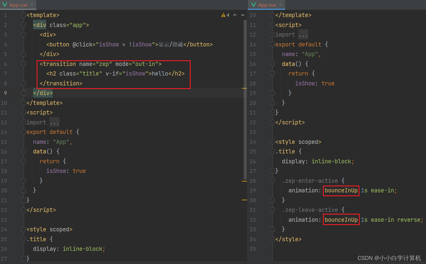
Task: Open the 4 warnings inspection indicator
Action: 225,15
